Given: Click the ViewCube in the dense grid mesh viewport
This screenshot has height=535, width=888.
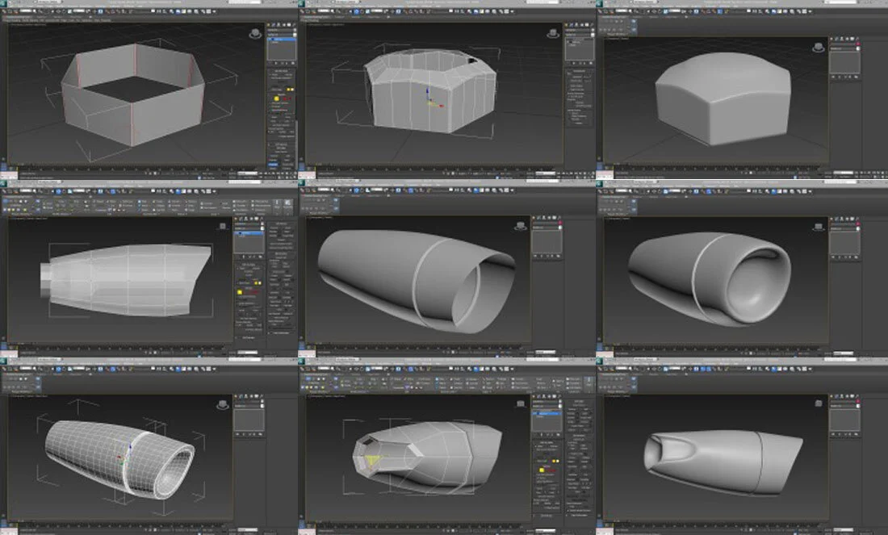Looking at the screenshot, I should coord(223,404).
